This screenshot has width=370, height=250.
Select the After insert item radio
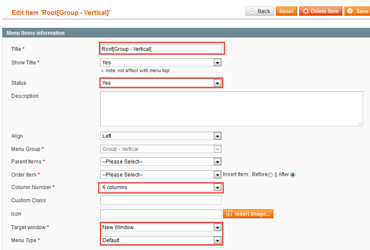(x=293, y=175)
